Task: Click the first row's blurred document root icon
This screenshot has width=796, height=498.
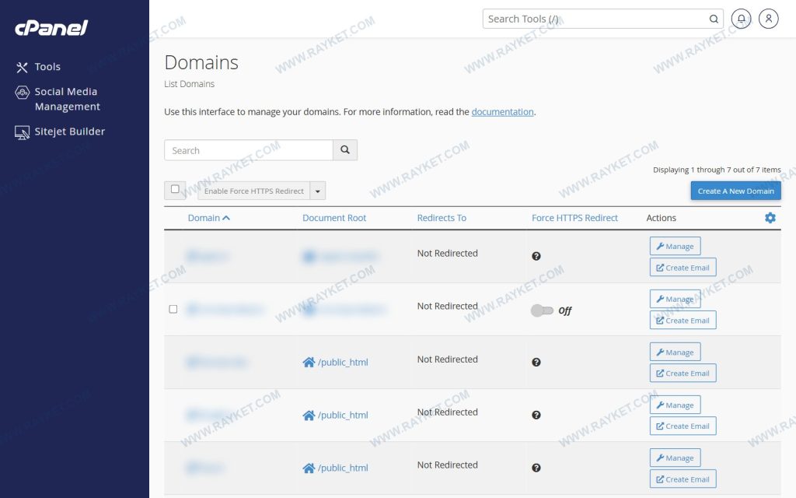Action: 309,256
